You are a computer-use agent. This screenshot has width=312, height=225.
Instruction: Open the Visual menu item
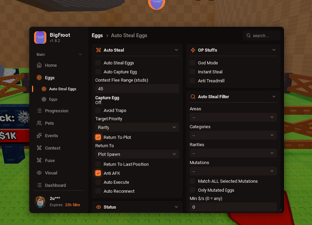[59, 173]
